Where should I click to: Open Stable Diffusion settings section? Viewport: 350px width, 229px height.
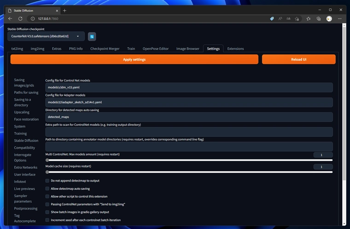(x=26, y=140)
